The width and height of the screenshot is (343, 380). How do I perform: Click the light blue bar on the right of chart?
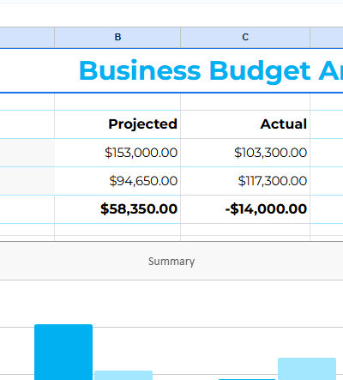pos(307,369)
